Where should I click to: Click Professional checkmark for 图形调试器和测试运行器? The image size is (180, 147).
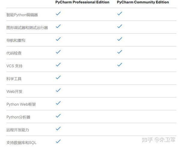tap(58, 26)
